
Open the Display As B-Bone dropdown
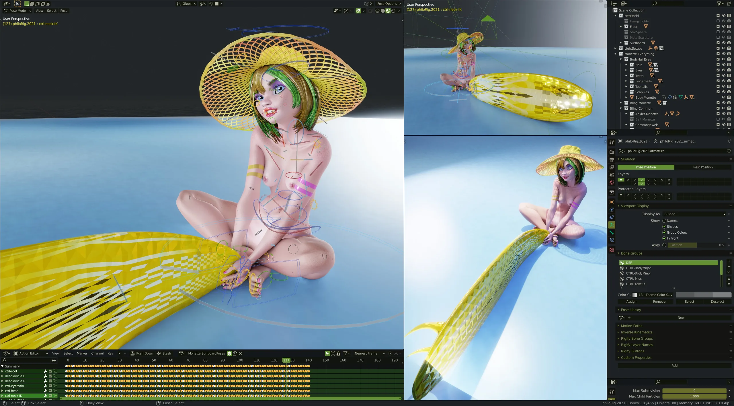coord(694,214)
